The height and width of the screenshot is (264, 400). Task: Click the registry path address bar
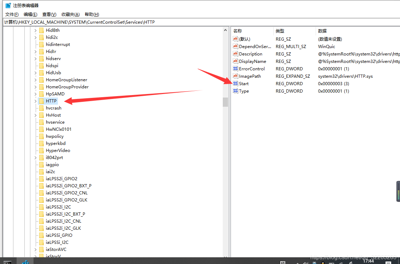(202, 22)
